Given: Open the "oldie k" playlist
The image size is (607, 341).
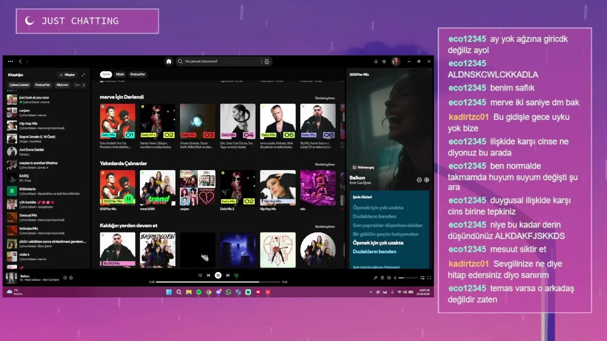Looking at the screenshot, I should tap(47, 257).
